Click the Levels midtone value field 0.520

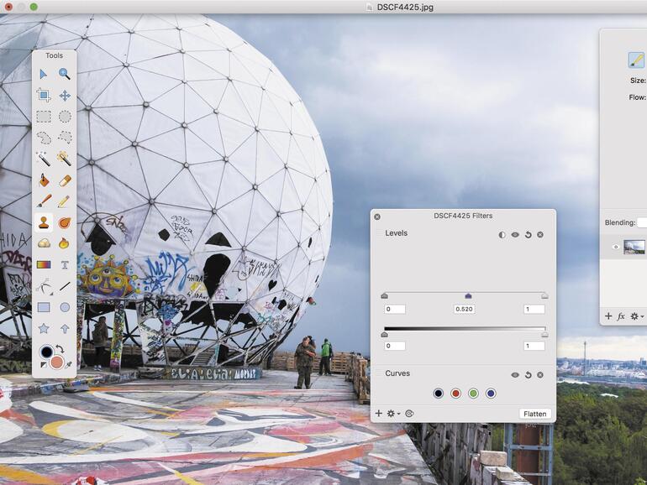coord(464,310)
